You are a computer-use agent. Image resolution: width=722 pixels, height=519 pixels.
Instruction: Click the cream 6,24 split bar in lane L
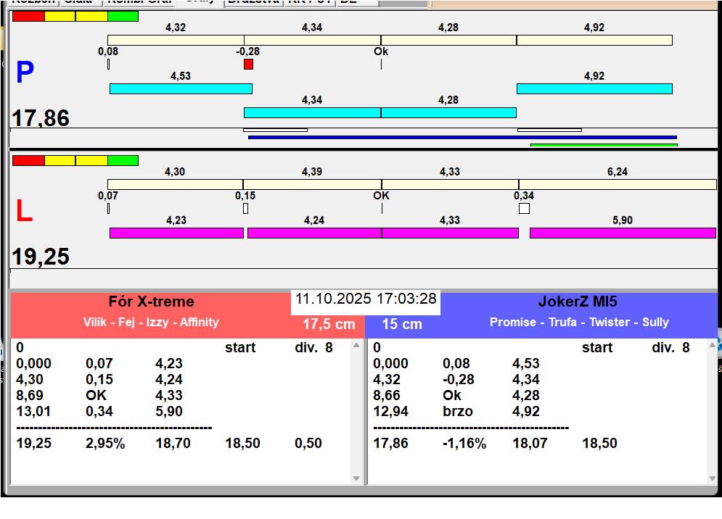(x=618, y=185)
